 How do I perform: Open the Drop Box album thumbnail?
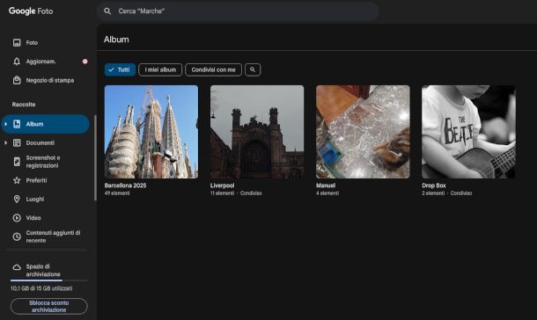pyautogui.click(x=468, y=132)
